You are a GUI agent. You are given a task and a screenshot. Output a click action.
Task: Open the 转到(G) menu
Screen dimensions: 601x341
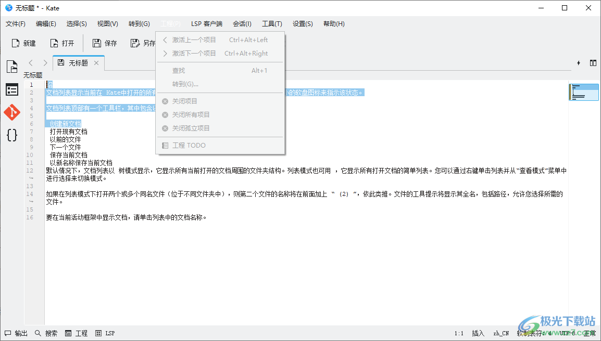coord(139,24)
